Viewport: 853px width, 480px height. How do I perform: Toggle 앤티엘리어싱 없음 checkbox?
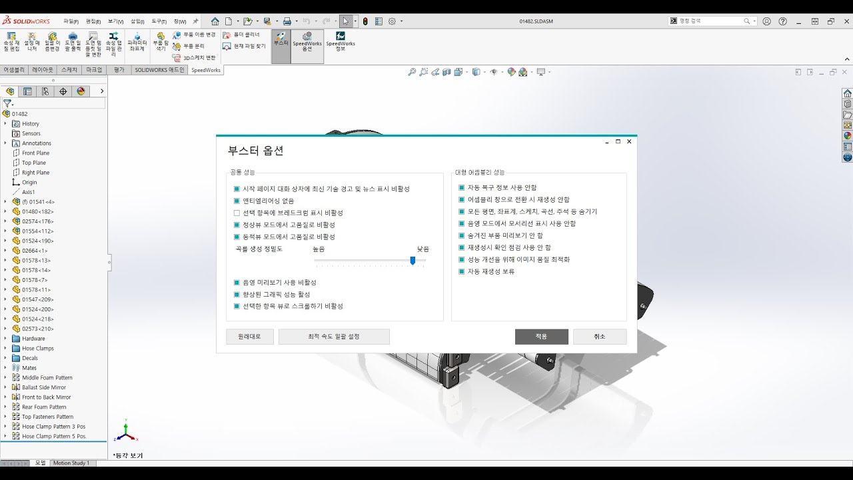click(x=237, y=201)
